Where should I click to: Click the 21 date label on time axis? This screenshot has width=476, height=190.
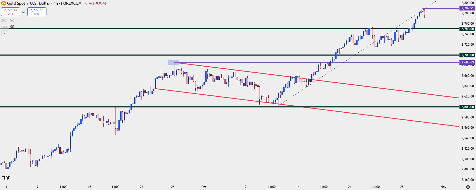coord(350,187)
